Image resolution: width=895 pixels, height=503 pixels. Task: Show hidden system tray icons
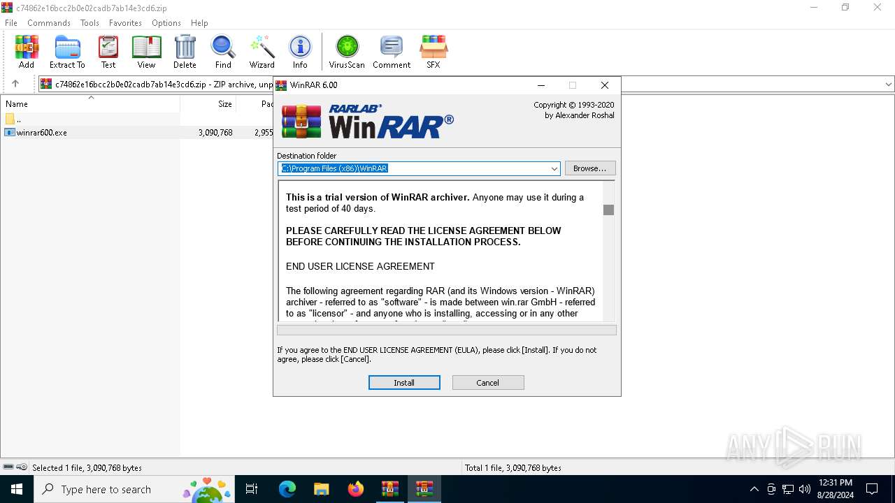[x=754, y=489]
